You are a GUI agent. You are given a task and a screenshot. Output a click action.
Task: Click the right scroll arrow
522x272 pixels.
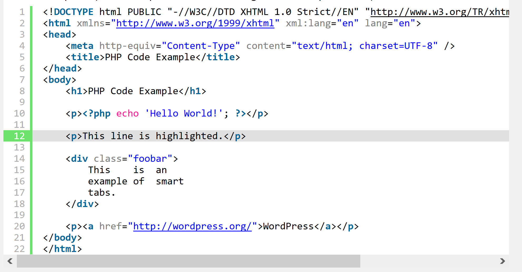pyautogui.click(x=502, y=261)
